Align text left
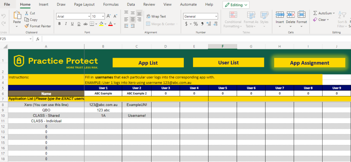The height and width of the screenshot is (162, 351). [x=126, y=19]
